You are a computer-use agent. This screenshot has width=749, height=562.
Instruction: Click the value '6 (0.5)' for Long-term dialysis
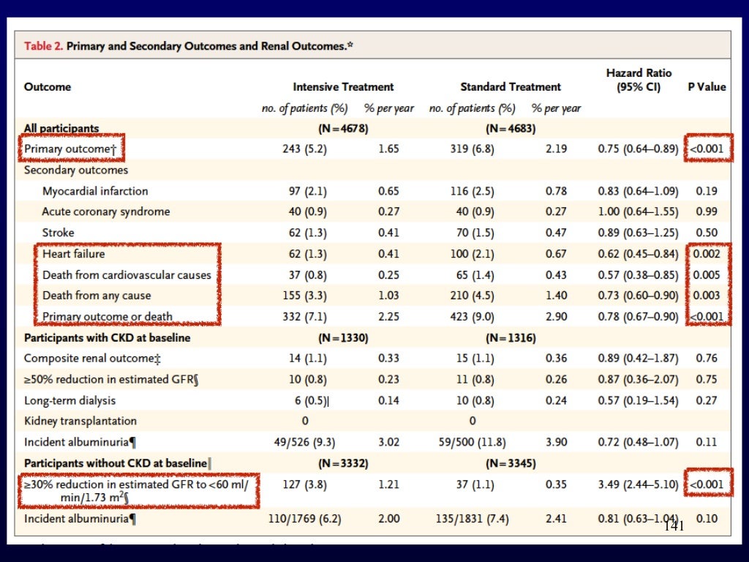click(310, 400)
